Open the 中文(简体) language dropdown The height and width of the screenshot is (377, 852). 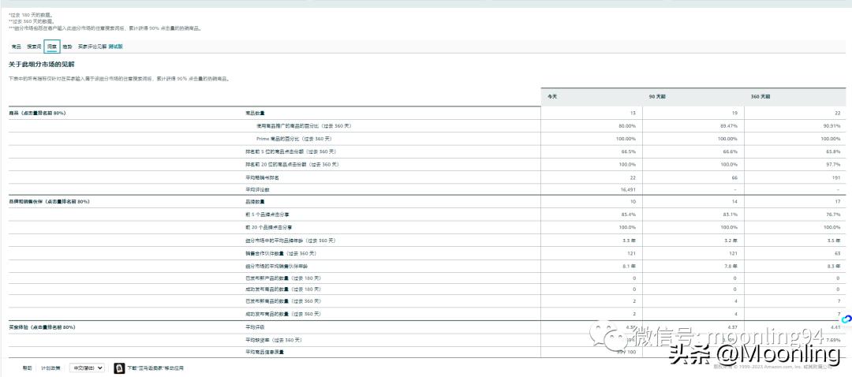click(87, 368)
